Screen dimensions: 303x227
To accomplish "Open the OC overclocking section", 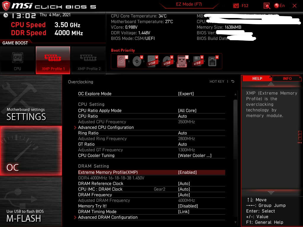I will pos(31,151).
